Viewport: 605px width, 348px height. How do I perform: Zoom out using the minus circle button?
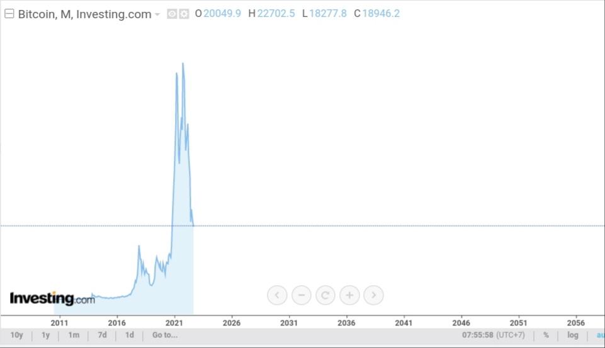click(302, 295)
